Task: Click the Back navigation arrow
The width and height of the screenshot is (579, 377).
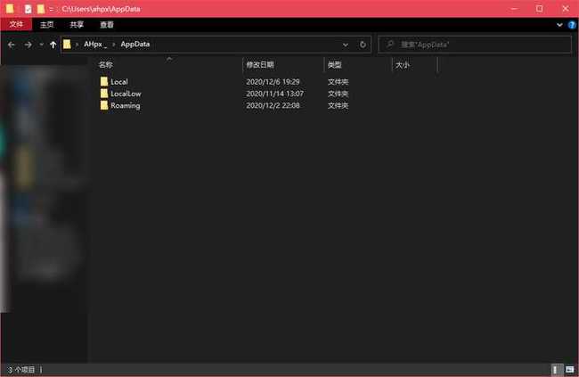Action: coord(11,44)
